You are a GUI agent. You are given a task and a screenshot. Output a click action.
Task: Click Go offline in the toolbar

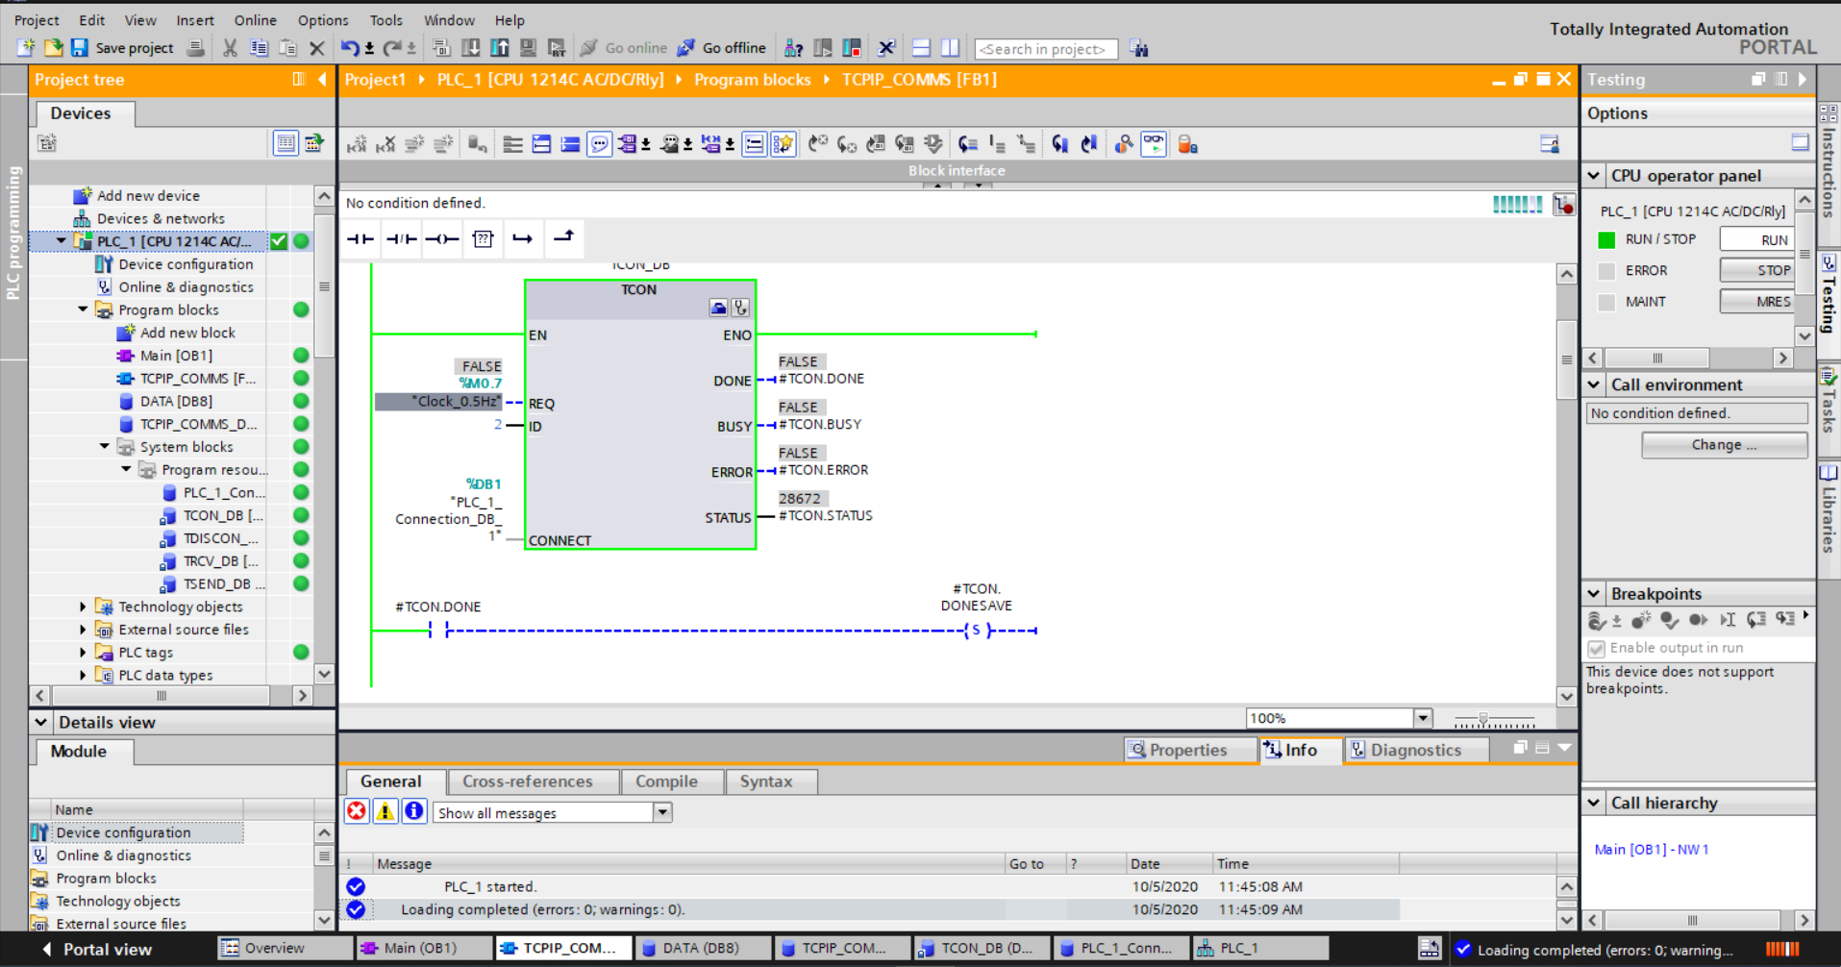pos(722,48)
